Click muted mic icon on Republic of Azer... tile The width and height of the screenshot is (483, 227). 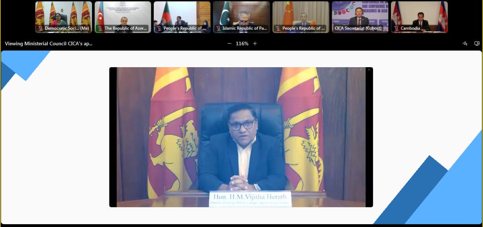pyautogui.click(x=100, y=29)
